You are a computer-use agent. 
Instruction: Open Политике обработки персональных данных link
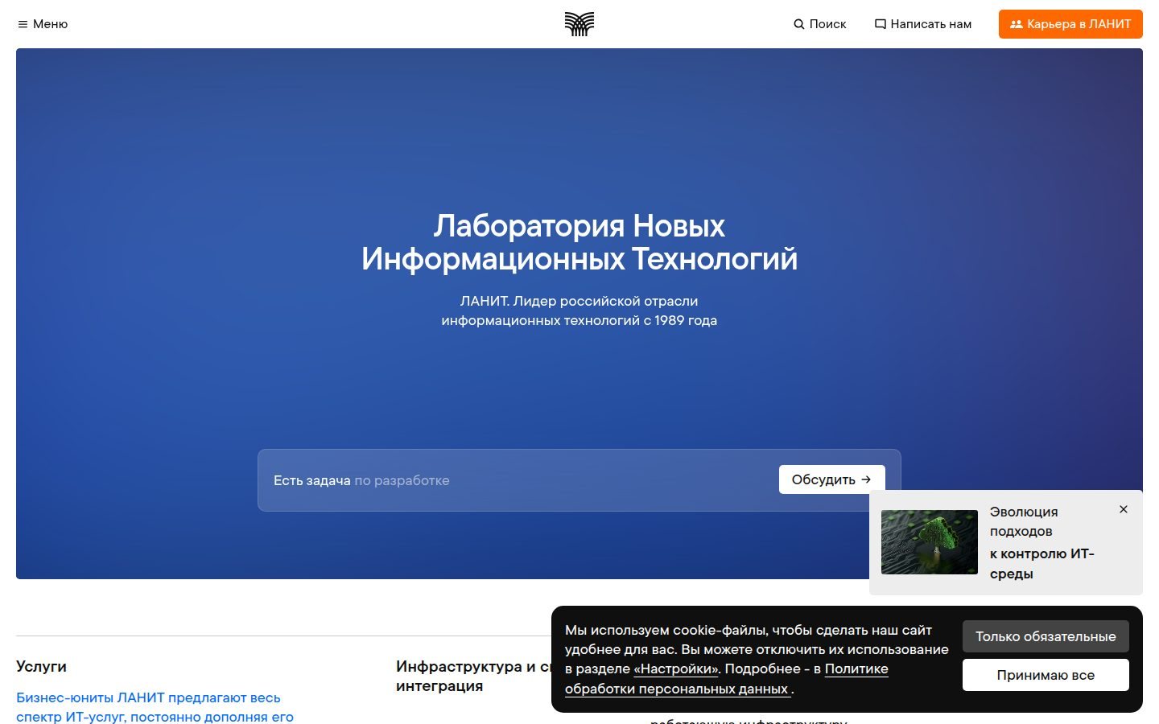pyautogui.click(x=727, y=679)
